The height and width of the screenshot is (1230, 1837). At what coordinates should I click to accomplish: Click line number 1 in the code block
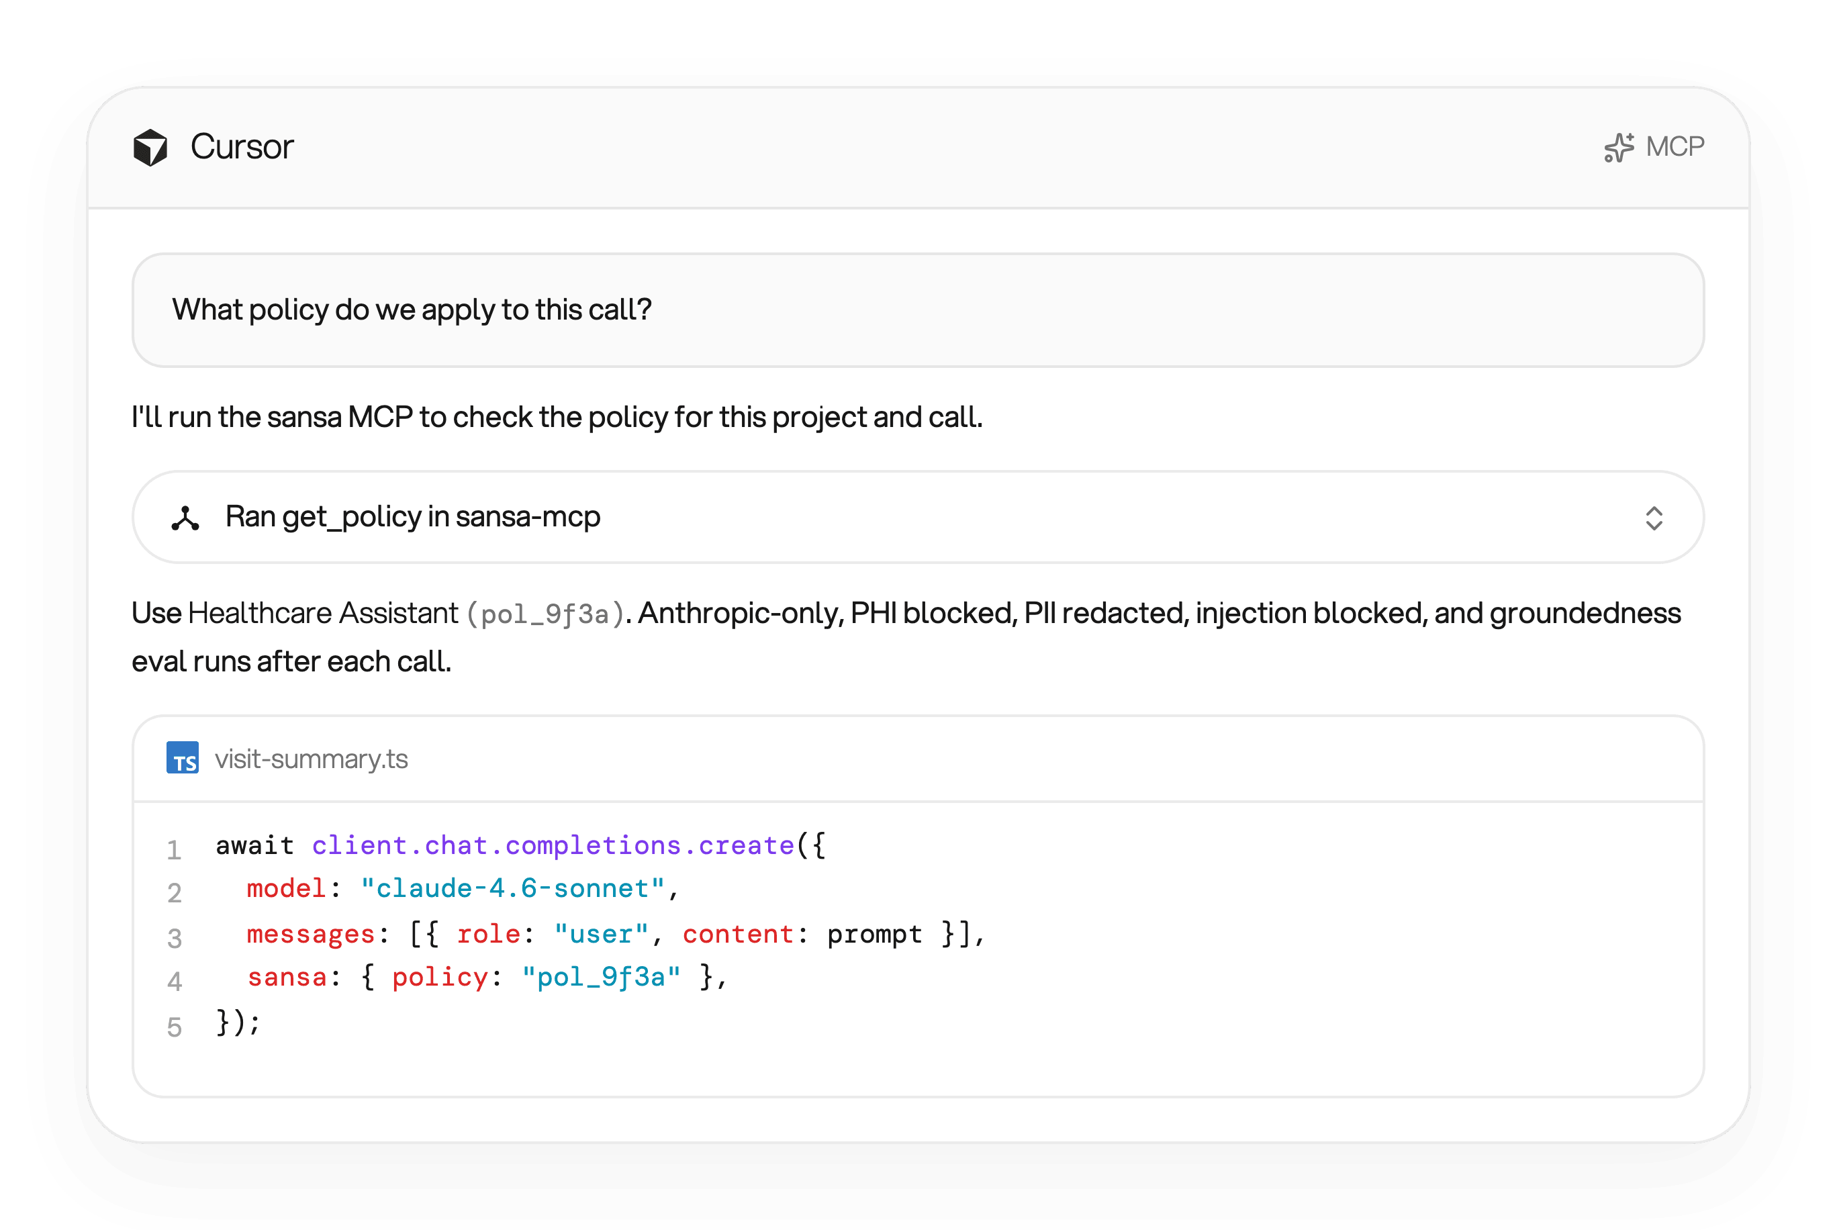click(x=174, y=851)
